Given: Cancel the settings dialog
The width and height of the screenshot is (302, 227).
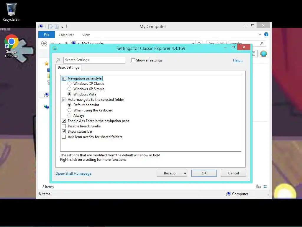Looking at the screenshot, I should pyautogui.click(x=234, y=173).
